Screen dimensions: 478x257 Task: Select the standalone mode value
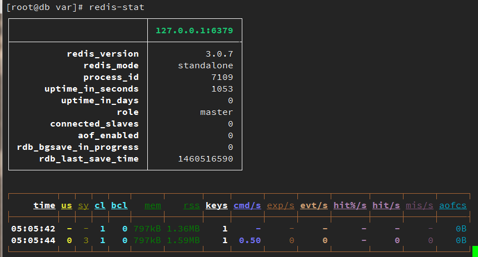(206, 65)
